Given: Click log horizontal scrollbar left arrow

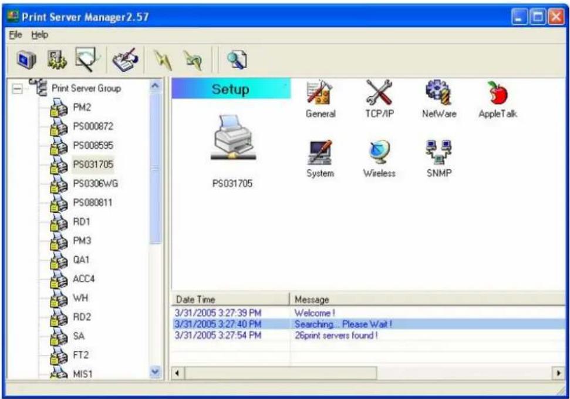Looking at the screenshot, I should [177, 373].
